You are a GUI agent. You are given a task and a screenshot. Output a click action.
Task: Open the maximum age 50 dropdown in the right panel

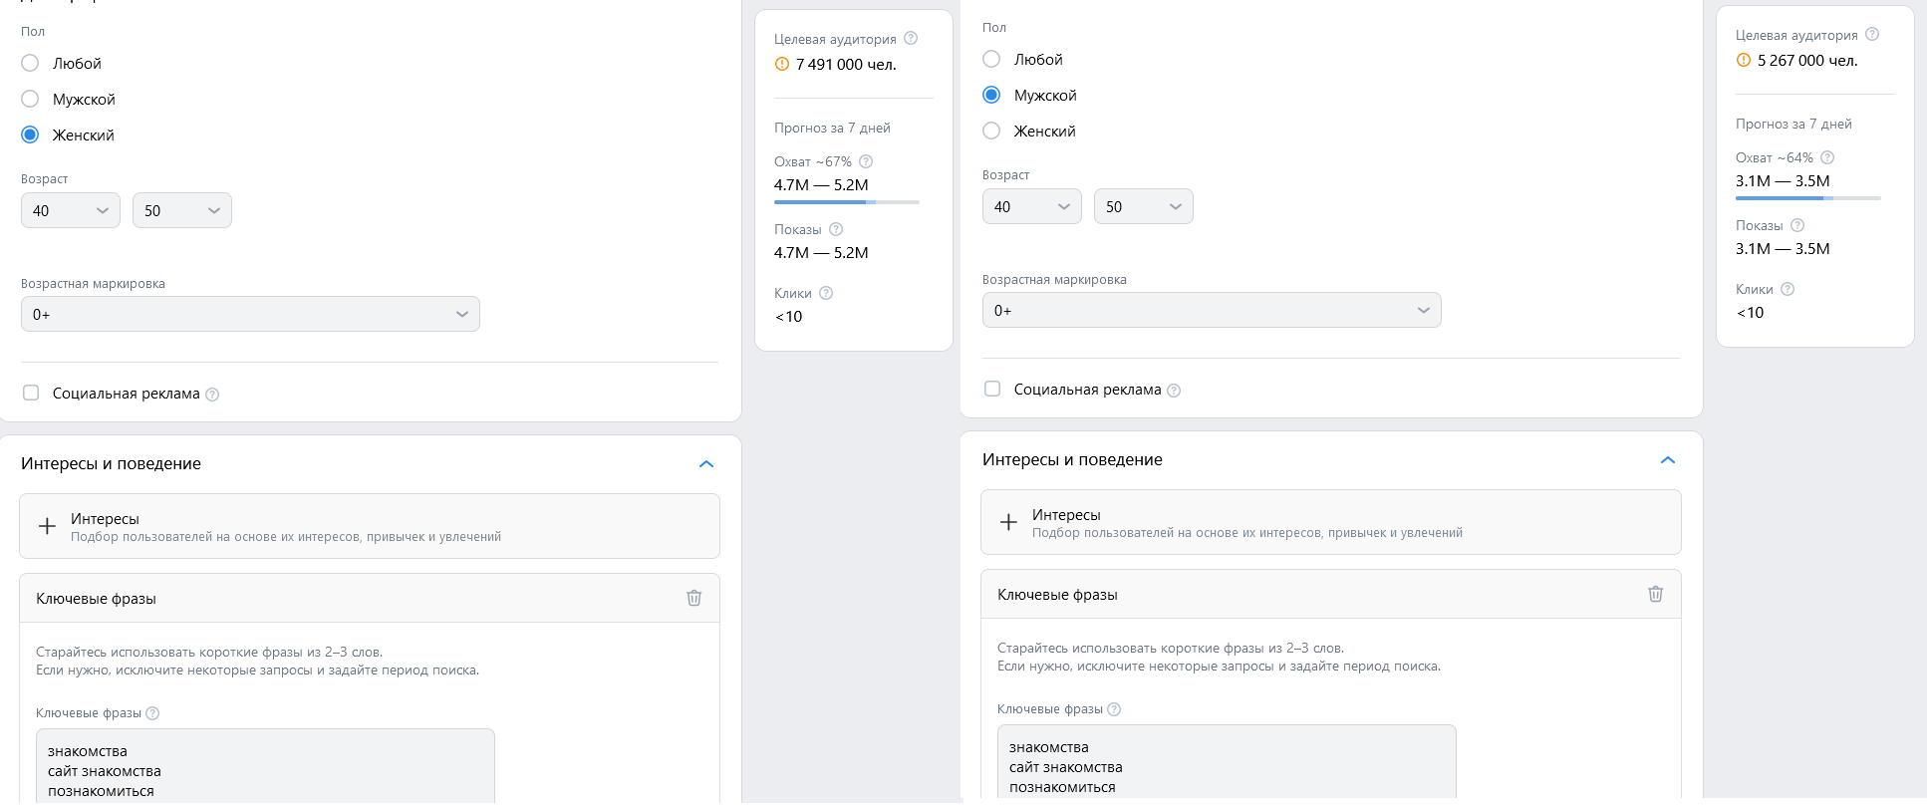[1143, 206]
